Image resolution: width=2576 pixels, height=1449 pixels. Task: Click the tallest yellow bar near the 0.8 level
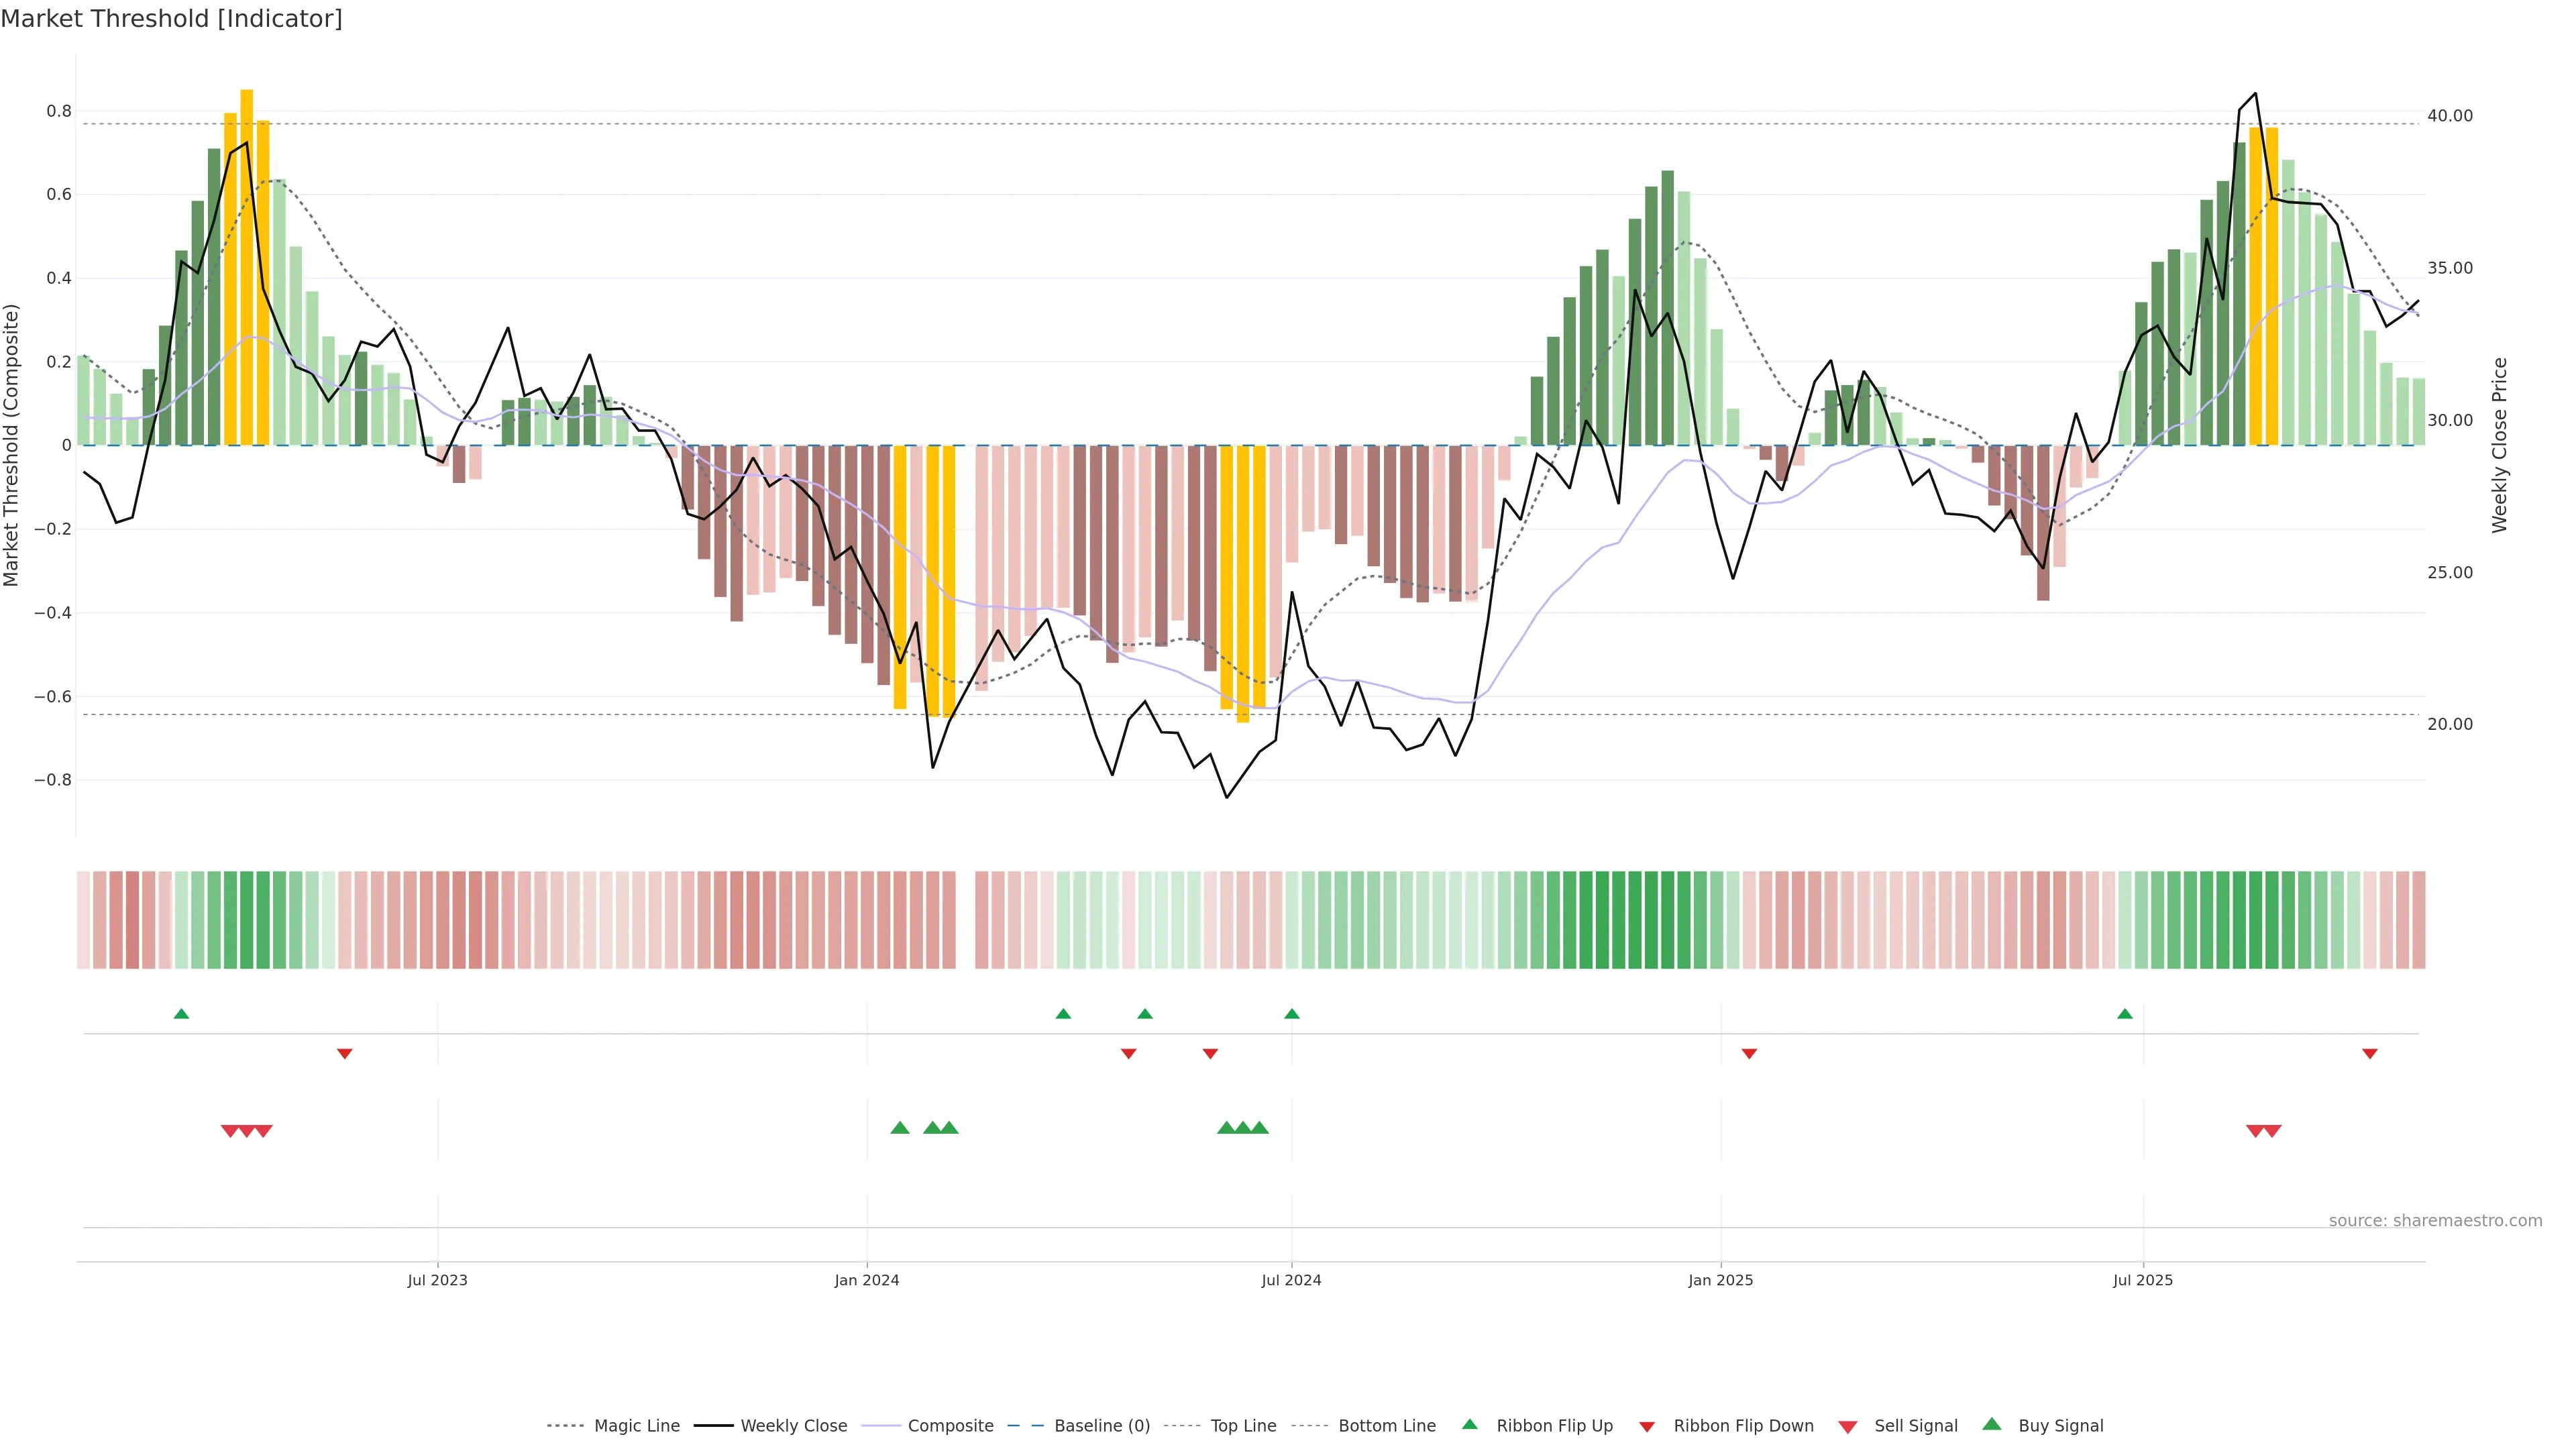tap(247, 267)
